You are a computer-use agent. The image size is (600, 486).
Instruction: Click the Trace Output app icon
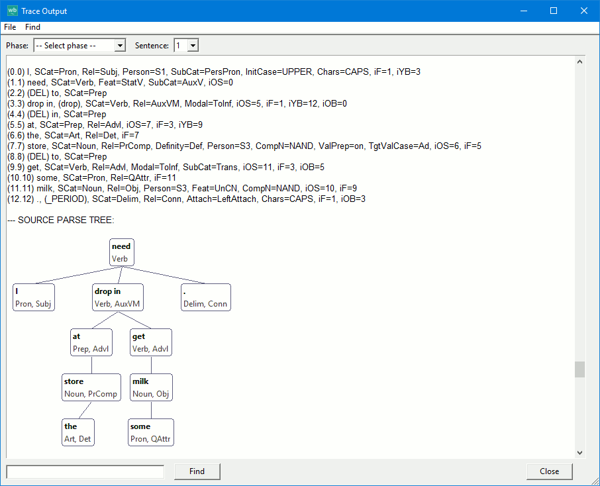pos(12,11)
